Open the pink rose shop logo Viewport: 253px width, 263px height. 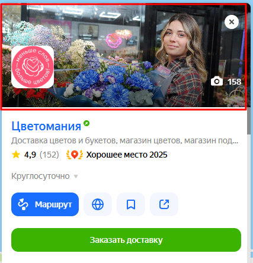pos(33,67)
